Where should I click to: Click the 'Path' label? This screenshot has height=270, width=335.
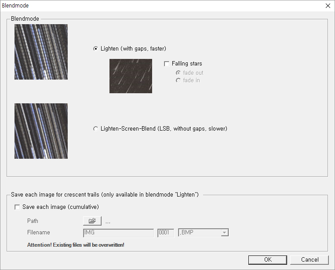tap(33, 221)
